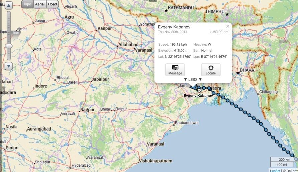Click the Bhubaneswar city label

pos(187,123)
